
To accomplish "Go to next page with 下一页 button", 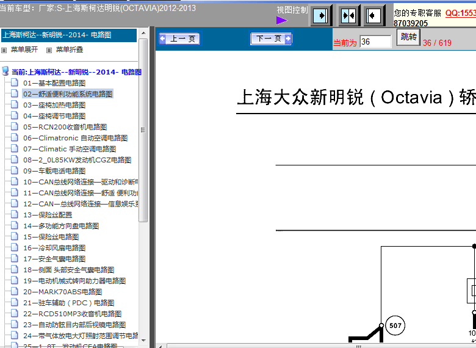I will (x=271, y=38).
